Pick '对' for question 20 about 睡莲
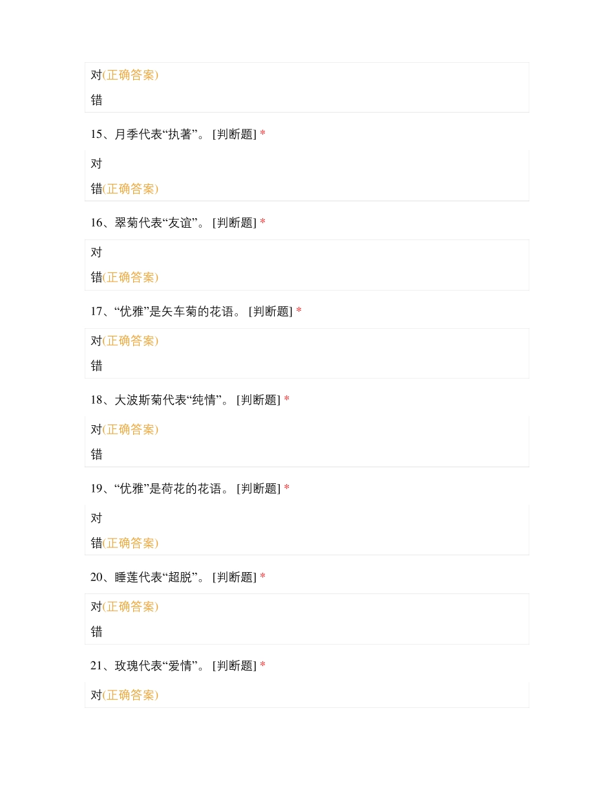The width and height of the screenshot is (614, 796). (96, 607)
